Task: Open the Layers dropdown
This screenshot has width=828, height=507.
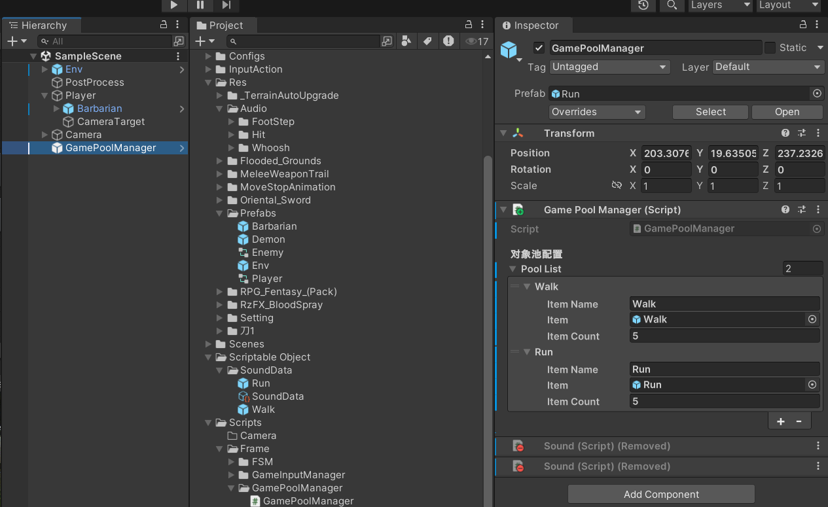Action: click(x=720, y=5)
